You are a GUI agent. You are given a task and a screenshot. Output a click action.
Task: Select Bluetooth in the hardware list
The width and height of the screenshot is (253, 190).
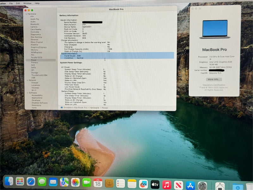[34, 24]
